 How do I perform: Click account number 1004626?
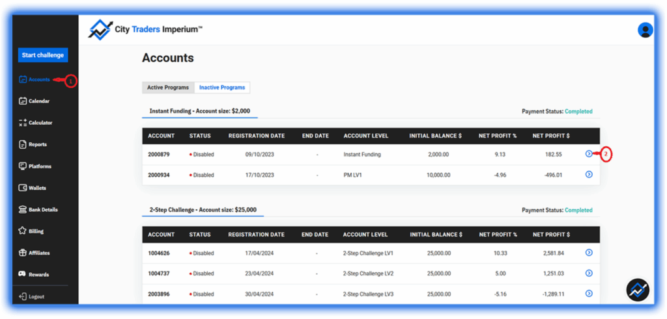[x=159, y=253]
